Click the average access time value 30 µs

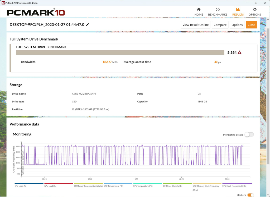pos(218,62)
